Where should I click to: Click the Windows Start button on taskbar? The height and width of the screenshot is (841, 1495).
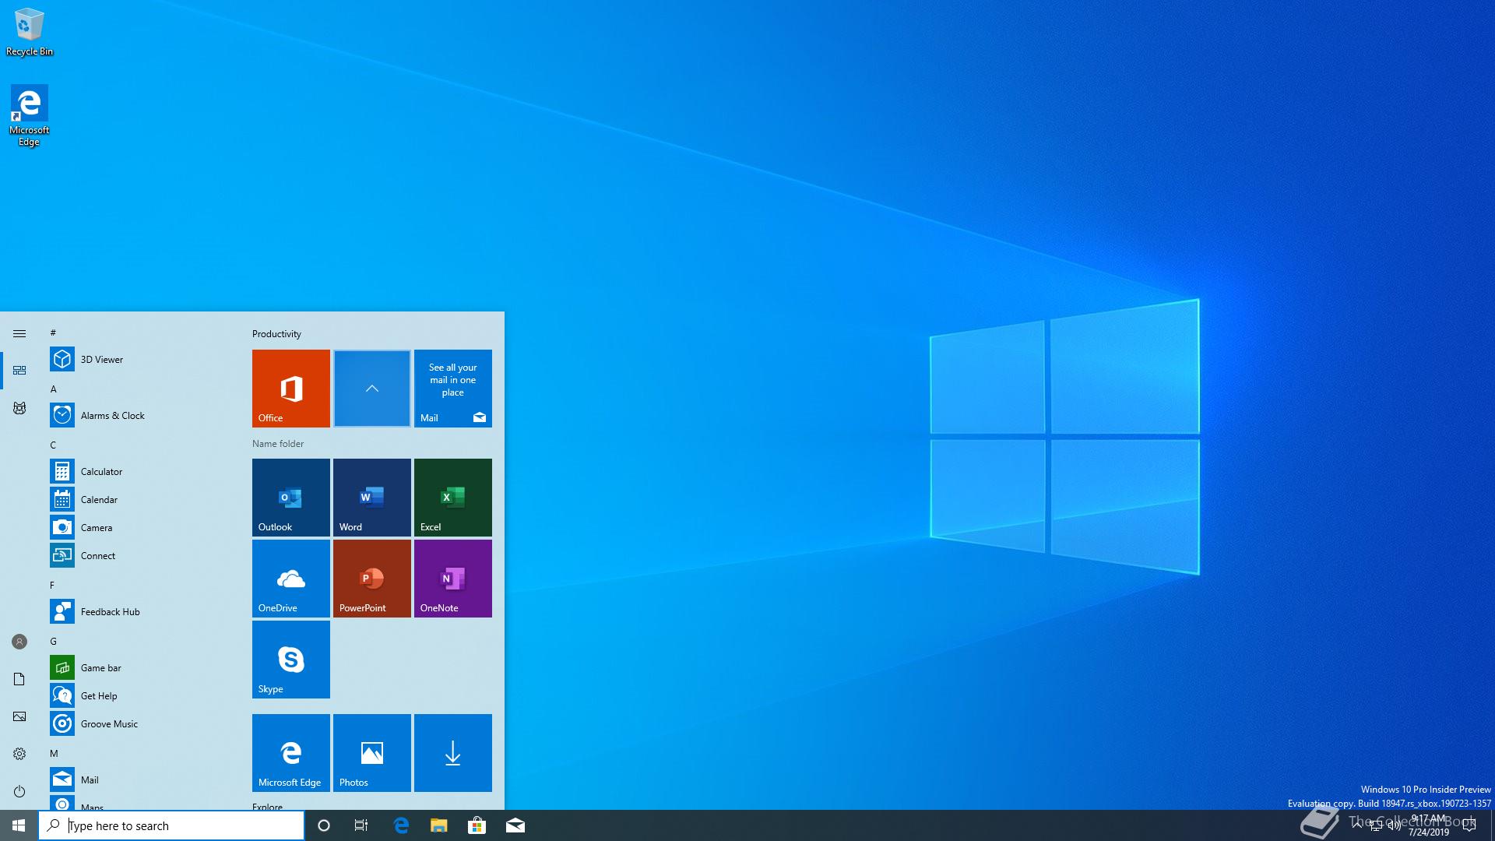pos(19,825)
